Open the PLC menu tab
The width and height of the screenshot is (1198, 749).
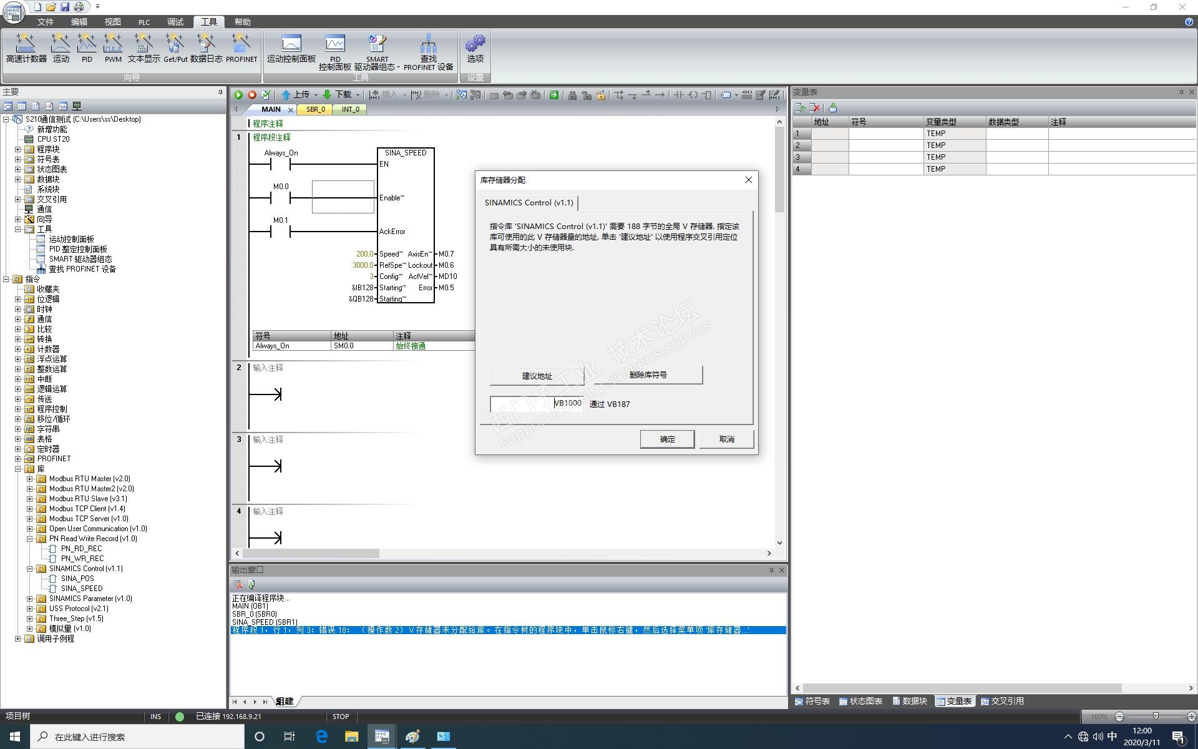[144, 22]
